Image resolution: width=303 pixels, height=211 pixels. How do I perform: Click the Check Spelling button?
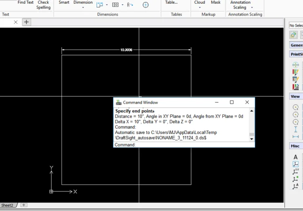[x=43, y=5]
